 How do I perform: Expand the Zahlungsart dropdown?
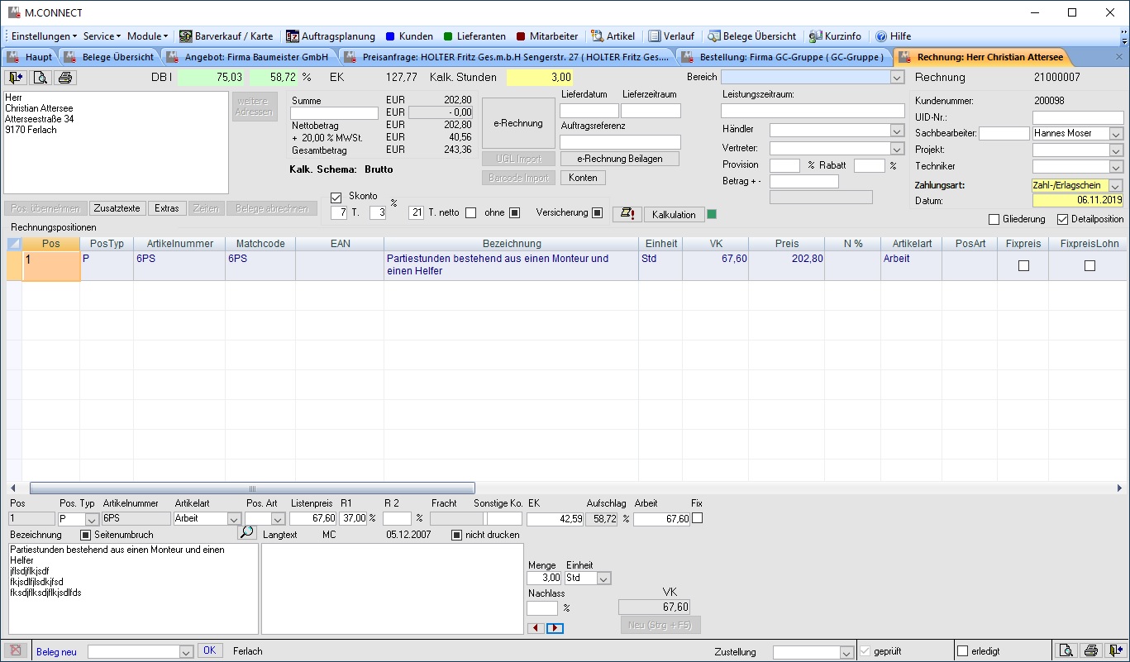click(x=1116, y=185)
